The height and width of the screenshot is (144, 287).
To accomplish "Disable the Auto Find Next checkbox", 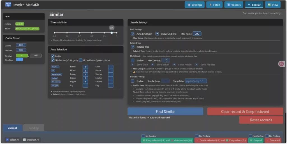I will click(133, 34).
